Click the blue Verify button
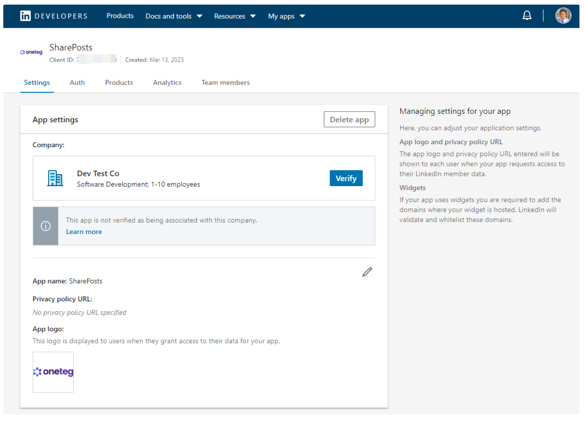584x422 pixels. point(346,178)
